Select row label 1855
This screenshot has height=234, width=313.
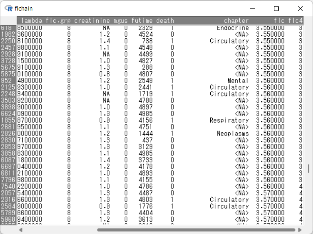coord(8,120)
